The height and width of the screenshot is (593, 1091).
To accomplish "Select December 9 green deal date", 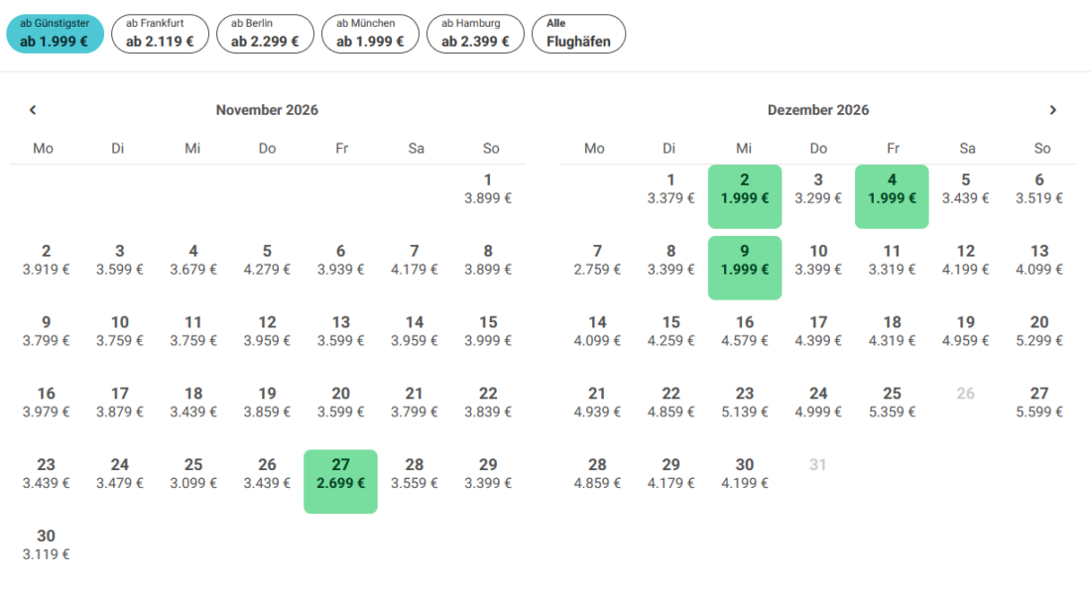I will (745, 268).
